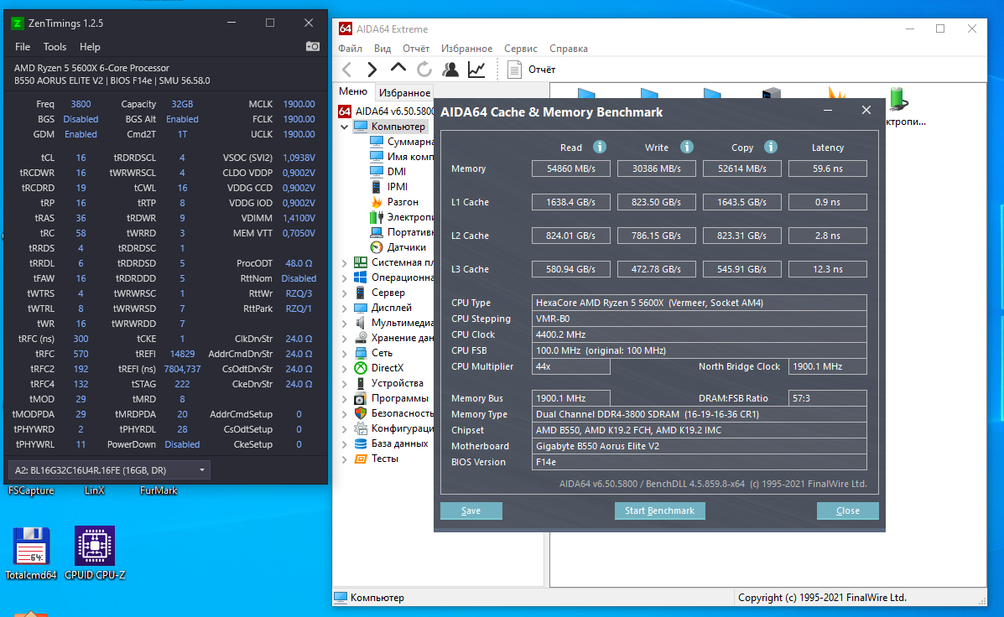The width and height of the screenshot is (1004, 617).
Task: Click the Read info icon
Action: 600,147
